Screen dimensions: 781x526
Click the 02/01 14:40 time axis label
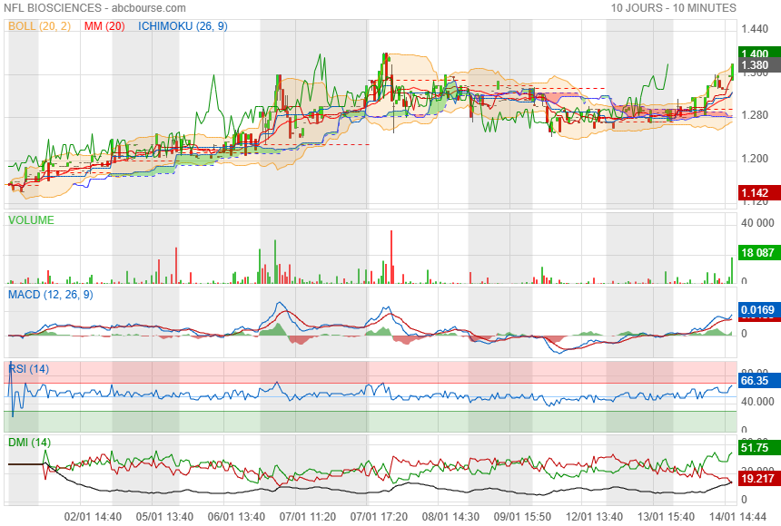[x=93, y=516]
